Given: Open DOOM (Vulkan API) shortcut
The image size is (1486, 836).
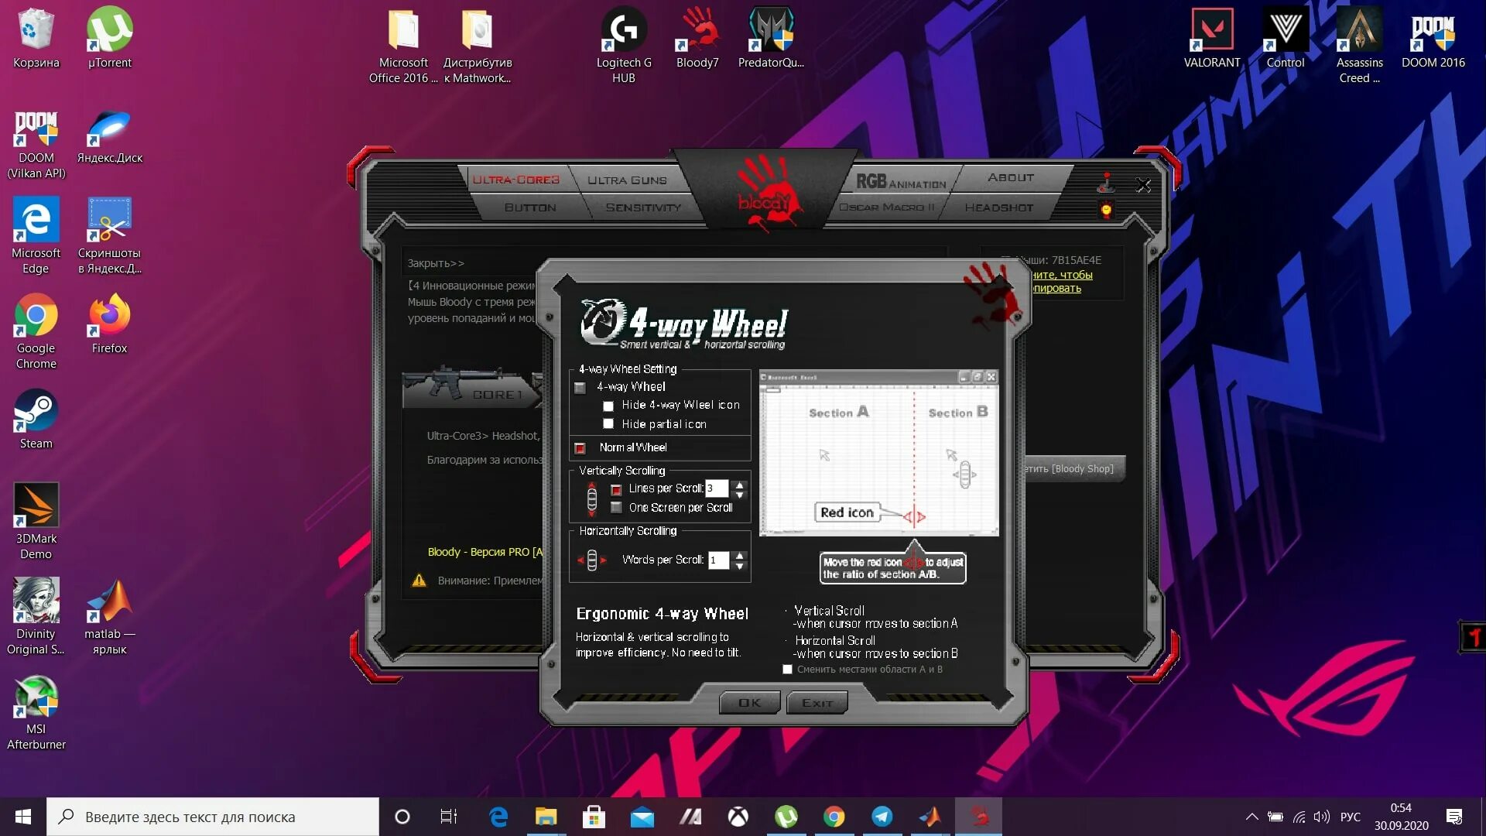Looking at the screenshot, I should point(36,144).
